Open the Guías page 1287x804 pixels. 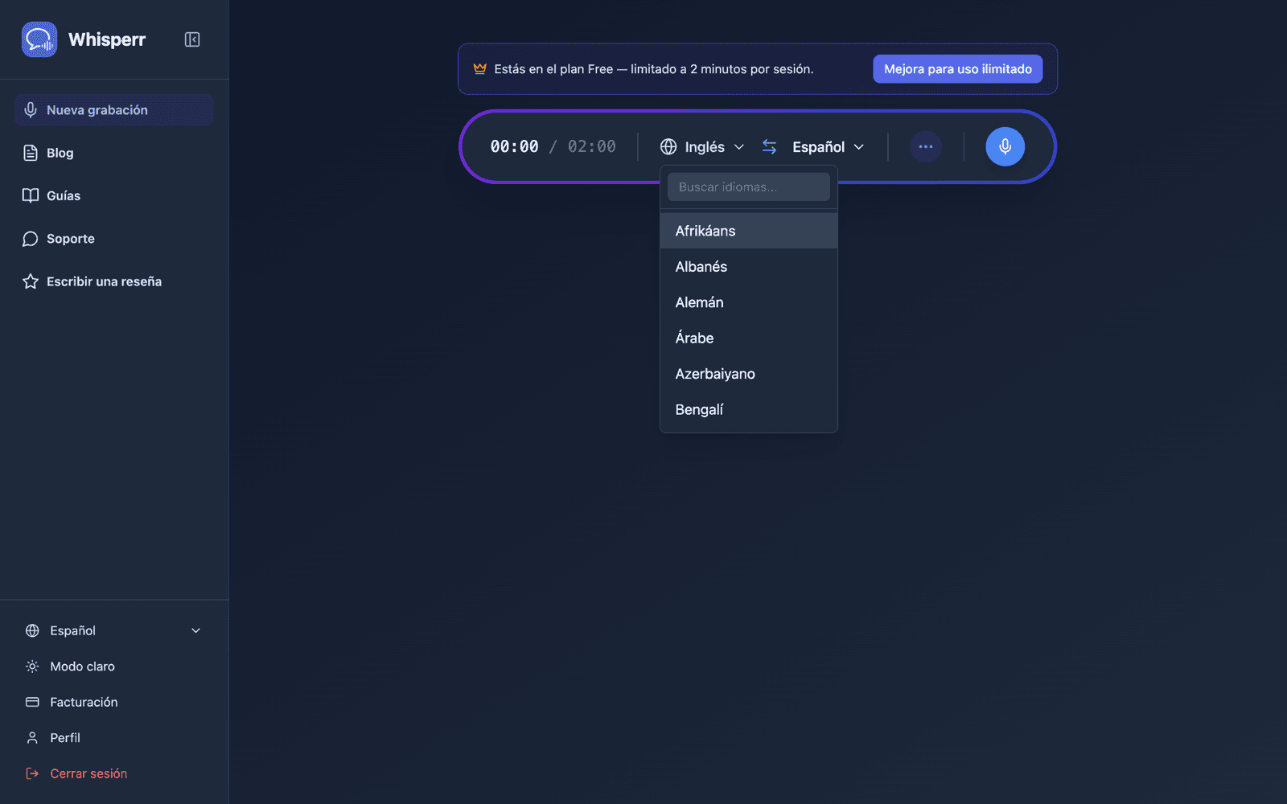pos(114,195)
